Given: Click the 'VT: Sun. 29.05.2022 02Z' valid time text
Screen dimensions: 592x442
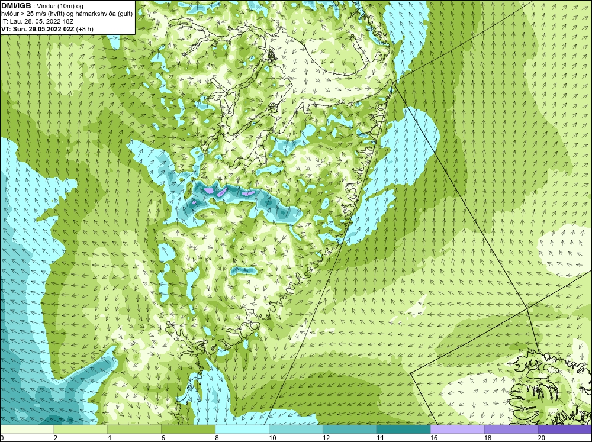Looking at the screenshot, I should (x=38, y=29).
